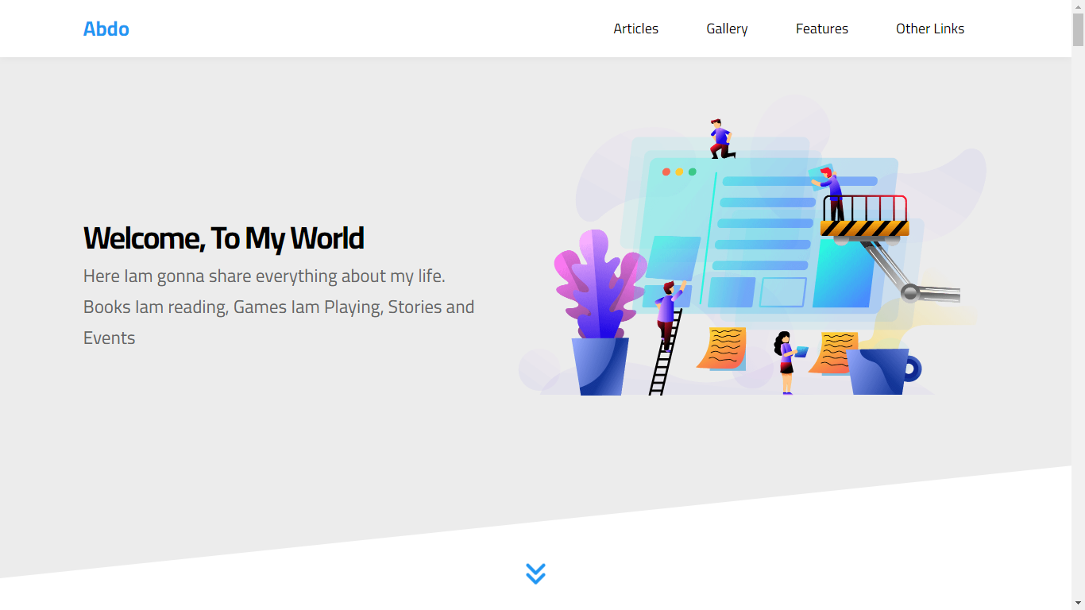
Task: Click the woman holding a tablet
Action: coord(786,361)
